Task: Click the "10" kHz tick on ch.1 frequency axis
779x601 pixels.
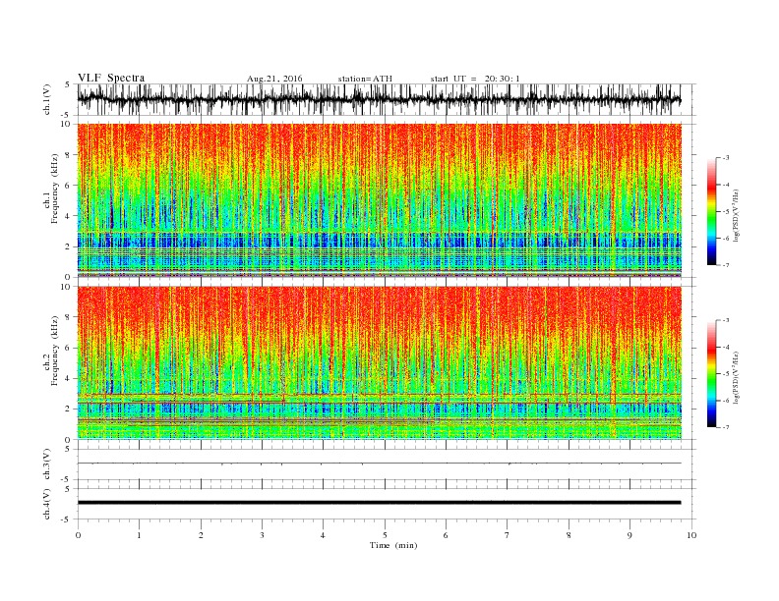Action: click(67, 124)
